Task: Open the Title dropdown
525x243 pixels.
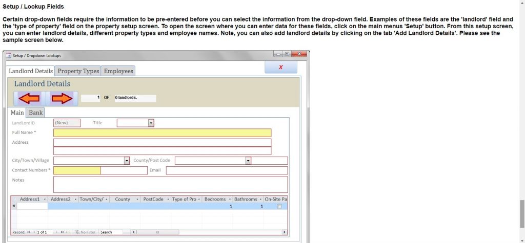Action: click(x=151, y=123)
